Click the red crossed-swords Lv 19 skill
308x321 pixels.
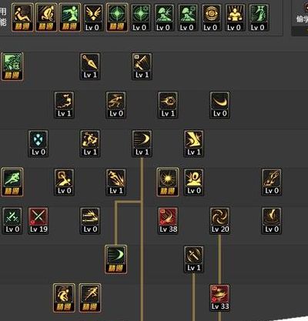coord(38,221)
